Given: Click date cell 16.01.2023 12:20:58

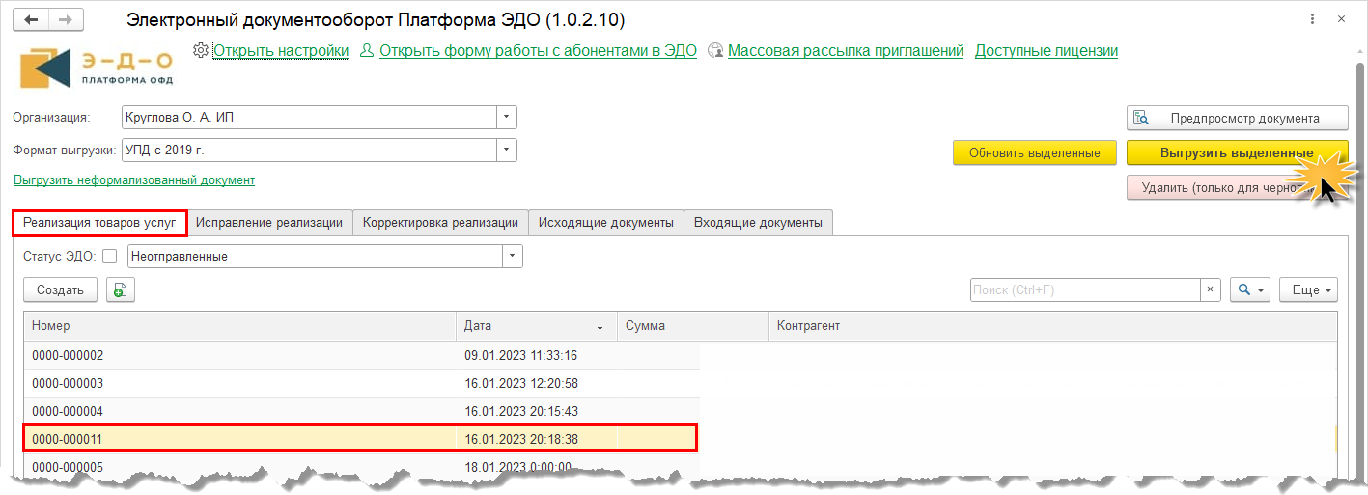Looking at the screenshot, I should tap(521, 383).
